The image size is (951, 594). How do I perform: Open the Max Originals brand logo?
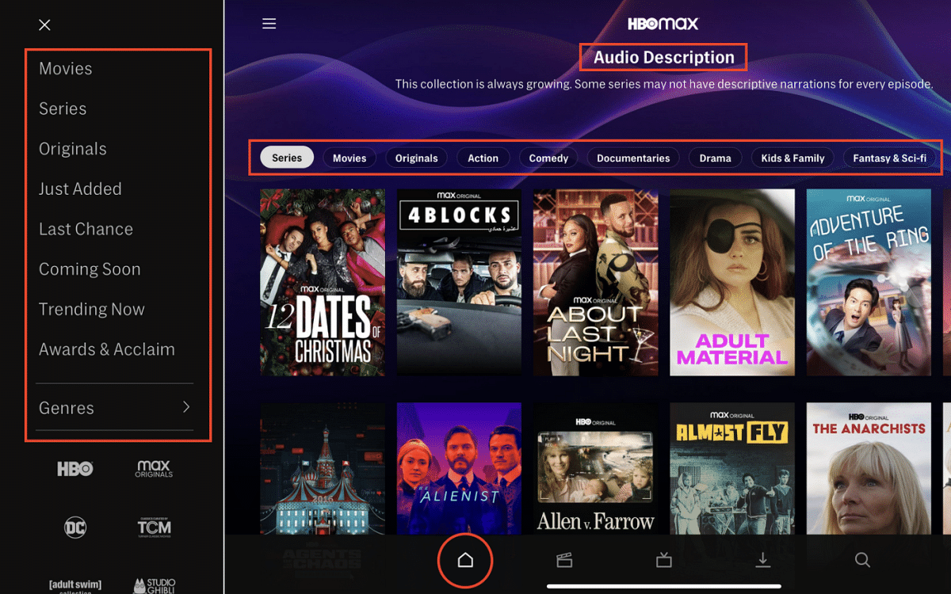pos(154,469)
